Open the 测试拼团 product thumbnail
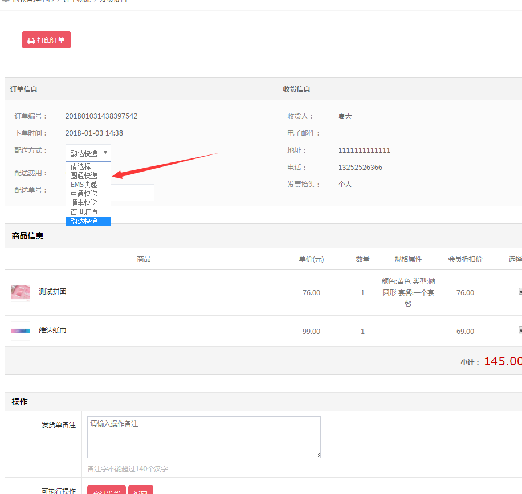 coord(21,293)
